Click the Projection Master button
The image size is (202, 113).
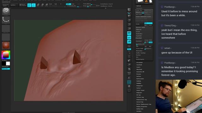coord(6,5)
